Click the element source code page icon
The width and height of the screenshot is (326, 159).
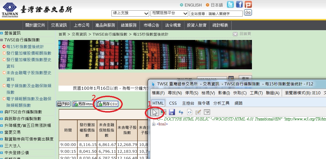click(189, 112)
